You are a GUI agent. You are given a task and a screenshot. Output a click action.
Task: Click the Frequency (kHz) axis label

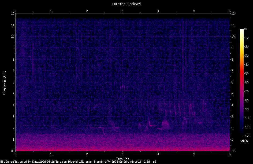tap(4, 83)
